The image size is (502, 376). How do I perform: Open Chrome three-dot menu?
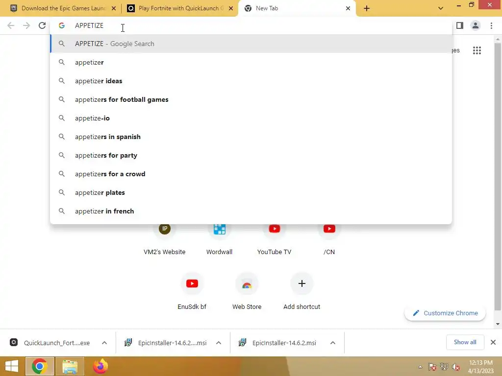(x=491, y=25)
